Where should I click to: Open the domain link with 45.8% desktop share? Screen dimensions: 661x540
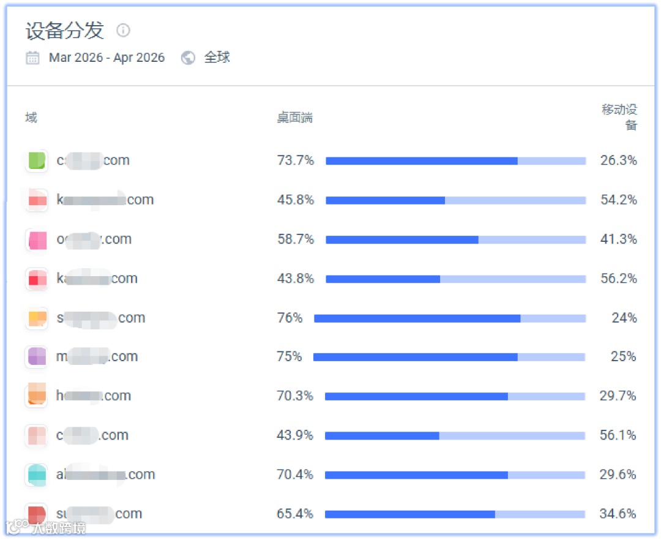tap(105, 200)
